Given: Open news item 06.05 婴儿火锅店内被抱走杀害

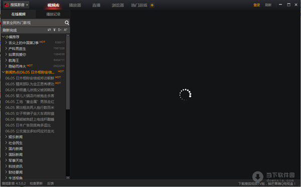Looking at the screenshot, I should (x=30, y=95).
